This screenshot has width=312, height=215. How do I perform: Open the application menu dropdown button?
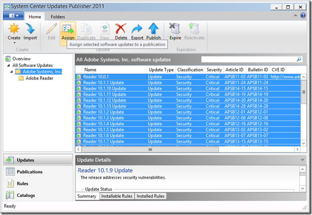point(14,15)
